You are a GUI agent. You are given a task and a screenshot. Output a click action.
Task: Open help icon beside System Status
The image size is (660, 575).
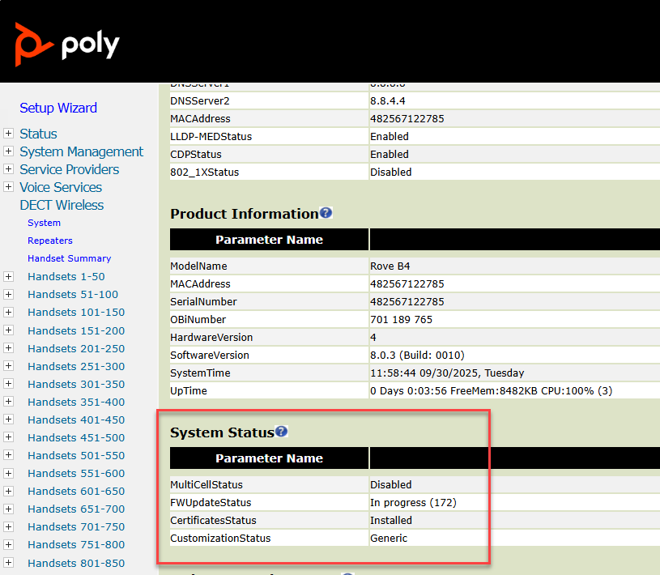point(281,432)
